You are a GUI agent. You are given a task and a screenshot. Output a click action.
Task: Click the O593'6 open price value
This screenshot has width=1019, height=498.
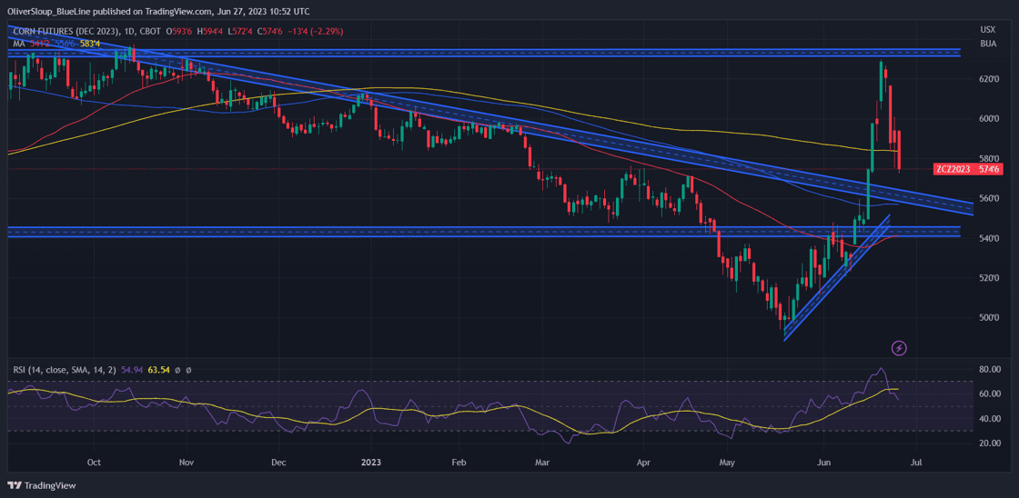click(178, 32)
